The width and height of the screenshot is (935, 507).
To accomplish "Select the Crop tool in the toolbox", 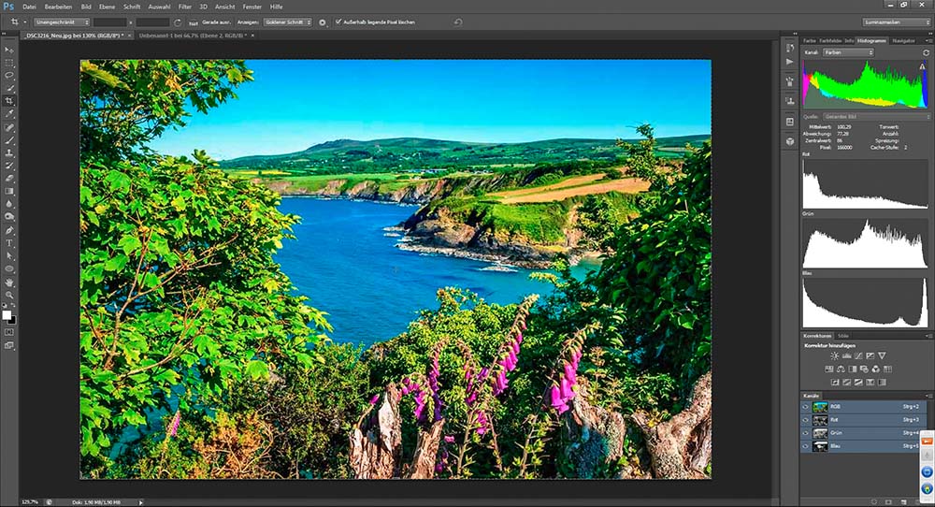I will [x=9, y=101].
